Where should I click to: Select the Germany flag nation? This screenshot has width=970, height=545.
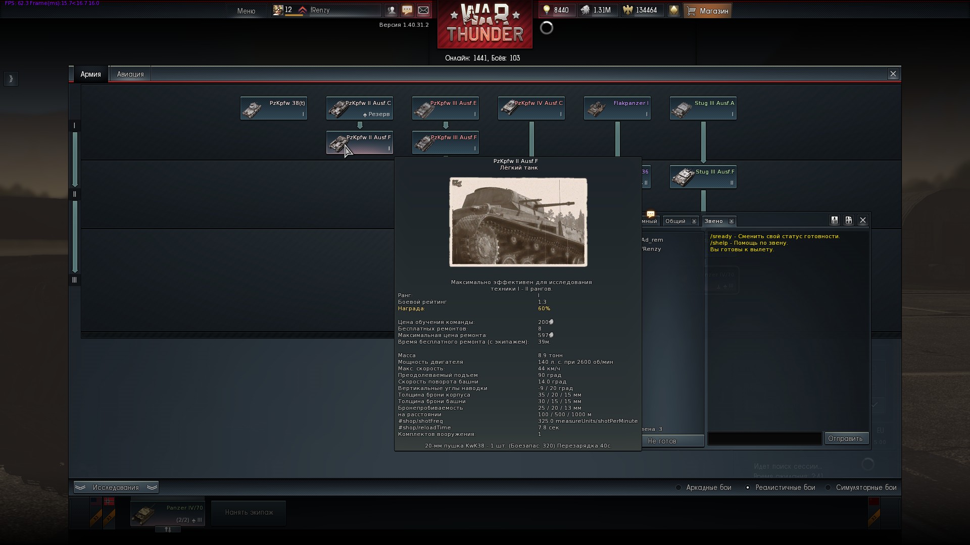pyautogui.click(x=109, y=501)
